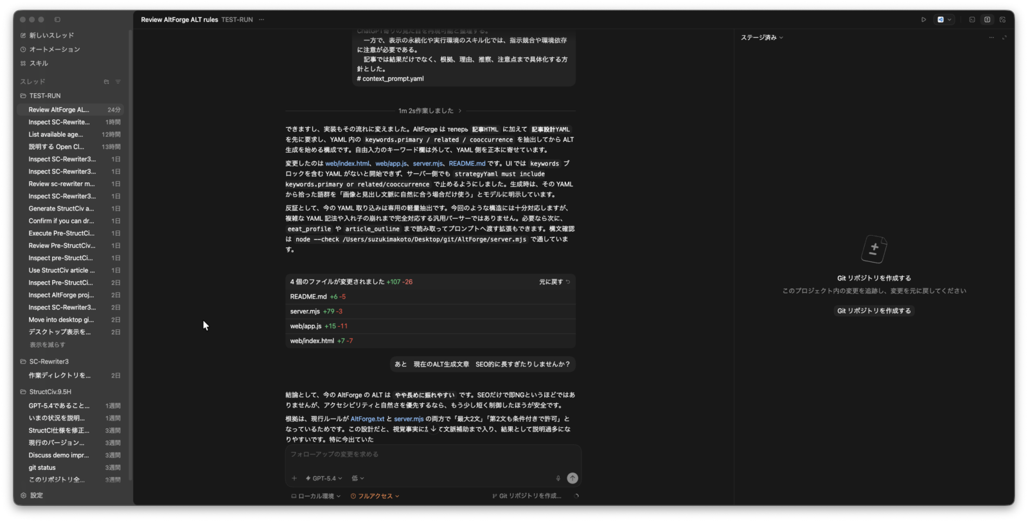Open diff panel ellipsis menu
Viewport: 1028px width, 522px height.
pos(991,38)
